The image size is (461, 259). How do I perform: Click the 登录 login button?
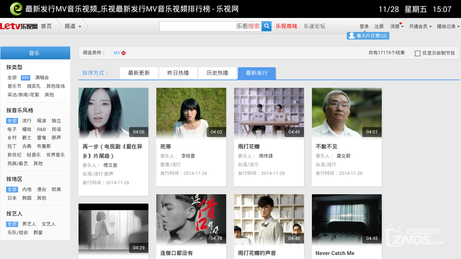[364, 26]
